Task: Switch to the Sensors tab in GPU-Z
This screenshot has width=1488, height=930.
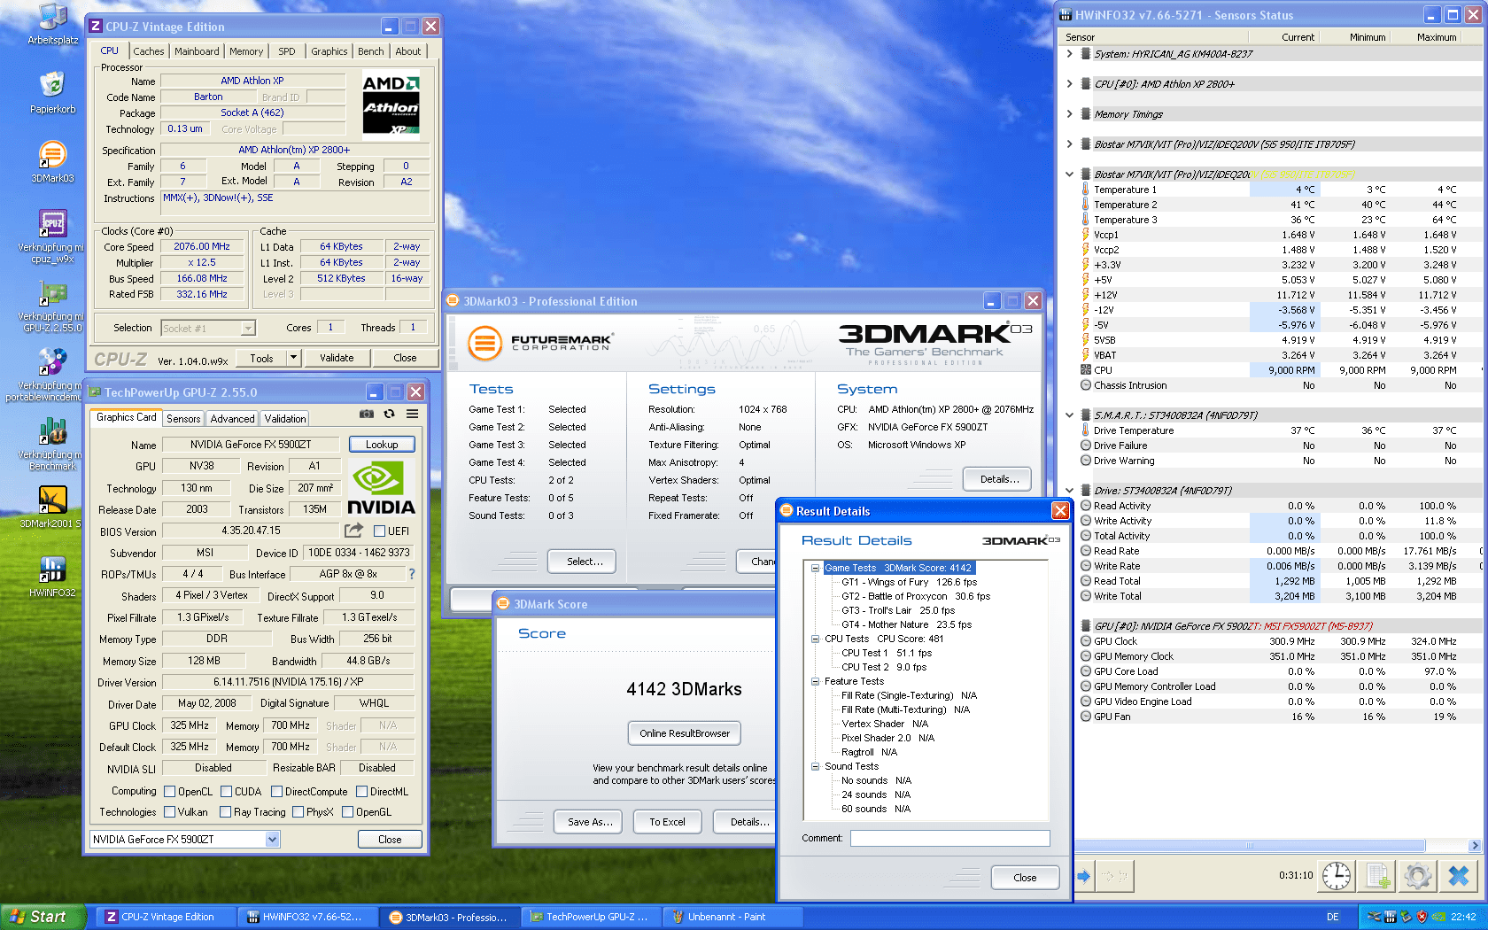Action: [x=183, y=419]
